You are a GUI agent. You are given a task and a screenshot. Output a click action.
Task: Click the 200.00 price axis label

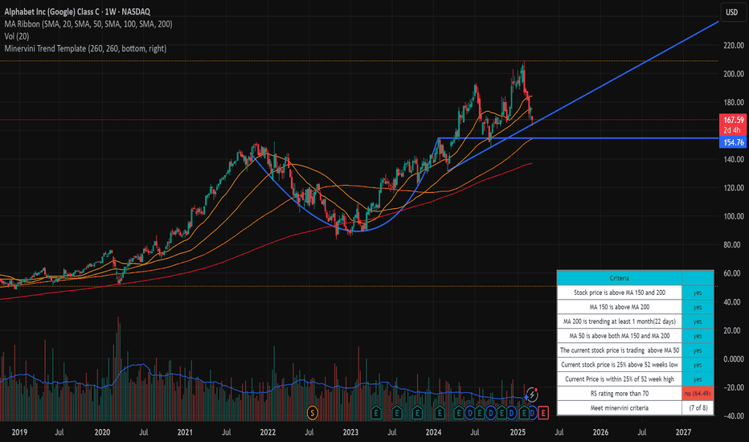point(734,74)
